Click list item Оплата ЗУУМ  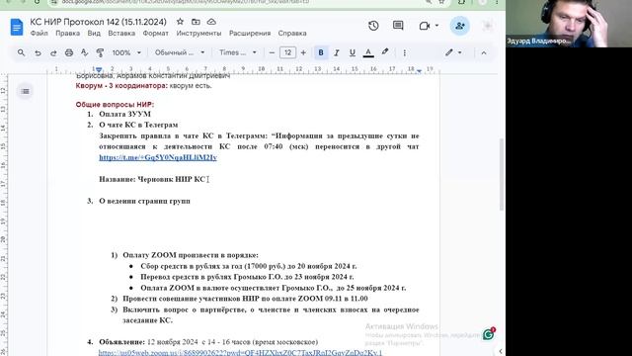coord(125,115)
